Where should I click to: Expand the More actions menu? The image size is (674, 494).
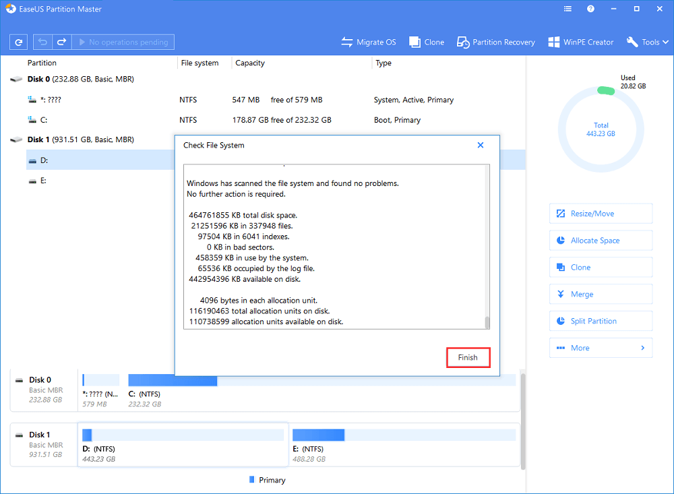tap(601, 348)
